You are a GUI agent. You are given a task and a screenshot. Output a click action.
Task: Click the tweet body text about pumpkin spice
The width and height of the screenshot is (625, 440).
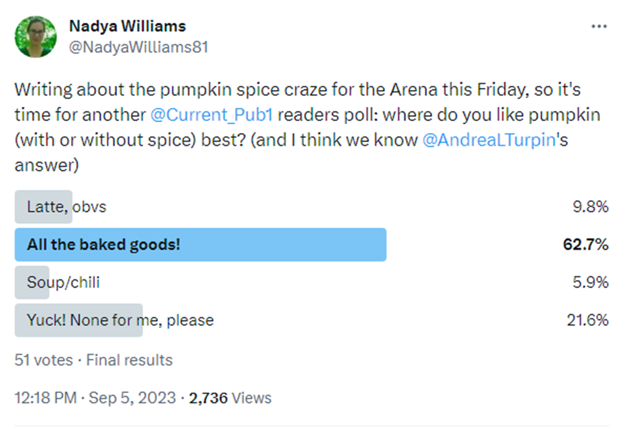[x=307, y=127]
